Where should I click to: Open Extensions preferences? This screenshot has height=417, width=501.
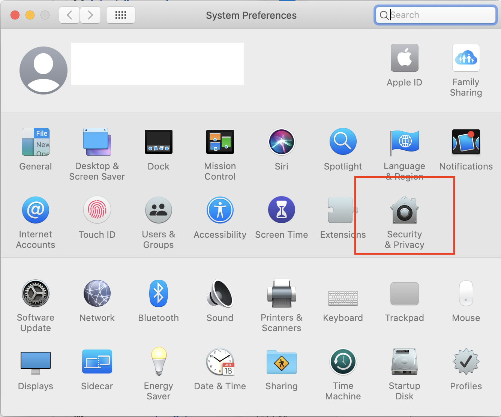(x=343, y=210)
